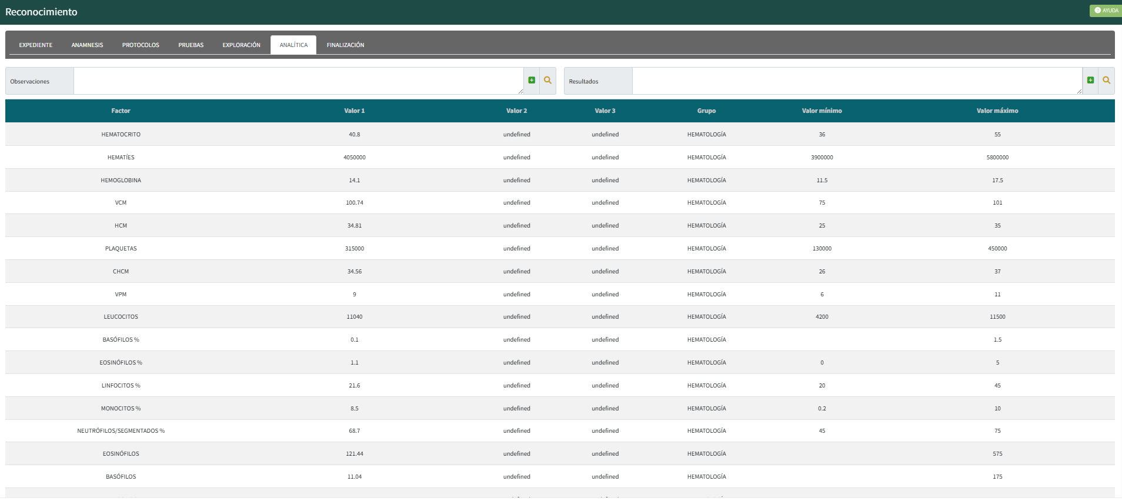Focus the Resultados text area
1122x501 pixels.
[x=857, y=81]
